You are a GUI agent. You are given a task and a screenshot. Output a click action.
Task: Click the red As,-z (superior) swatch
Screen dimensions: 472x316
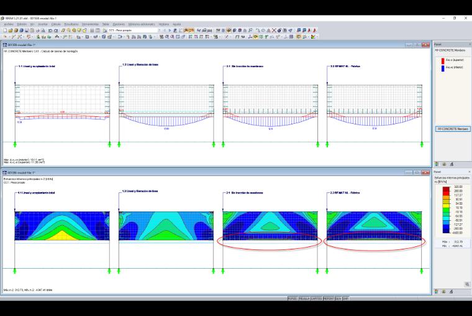coord(443,60)
